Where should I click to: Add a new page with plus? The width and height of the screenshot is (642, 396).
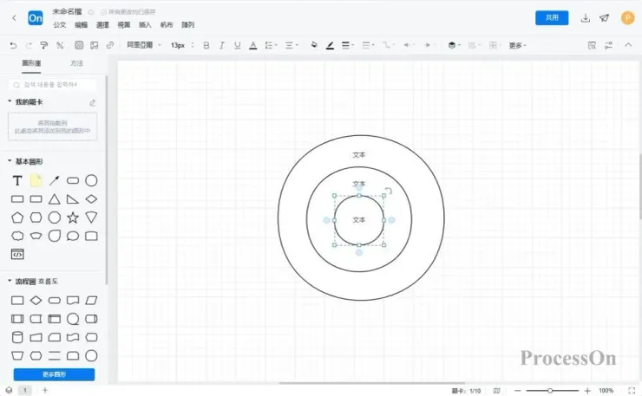tap(45, 390)
